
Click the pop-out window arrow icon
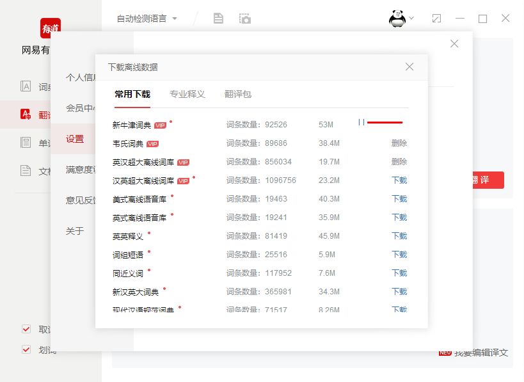tap(437, 19)
